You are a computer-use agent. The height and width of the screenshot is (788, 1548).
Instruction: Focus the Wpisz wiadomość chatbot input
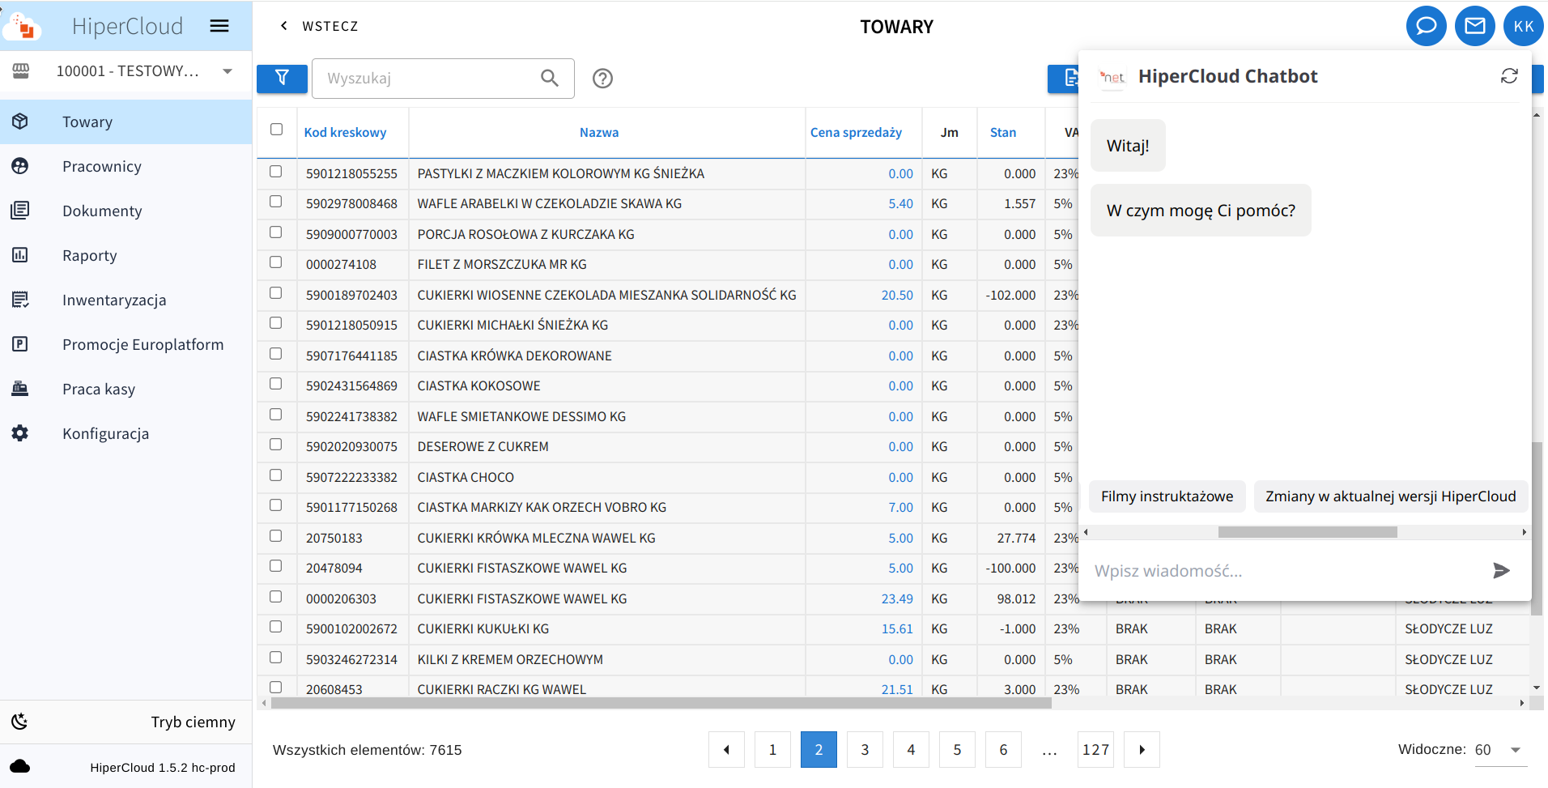click(1287, 571)
